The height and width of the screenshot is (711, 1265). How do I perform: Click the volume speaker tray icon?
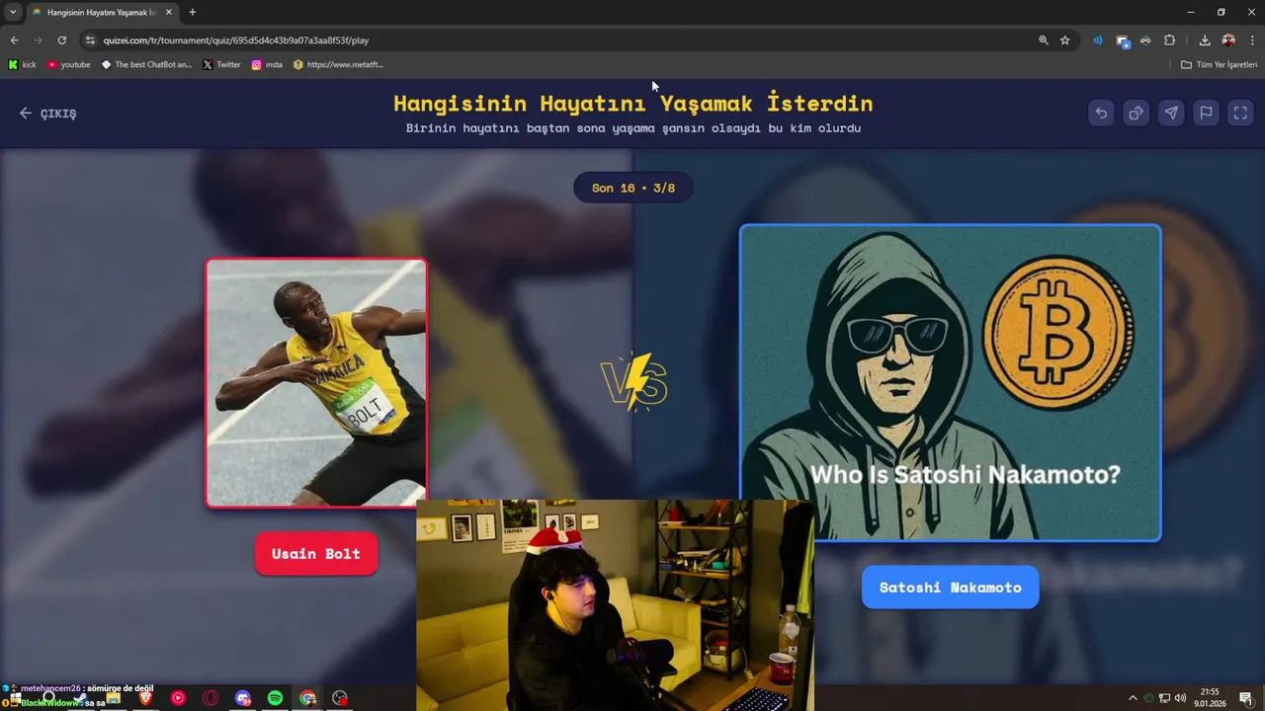1180,698
